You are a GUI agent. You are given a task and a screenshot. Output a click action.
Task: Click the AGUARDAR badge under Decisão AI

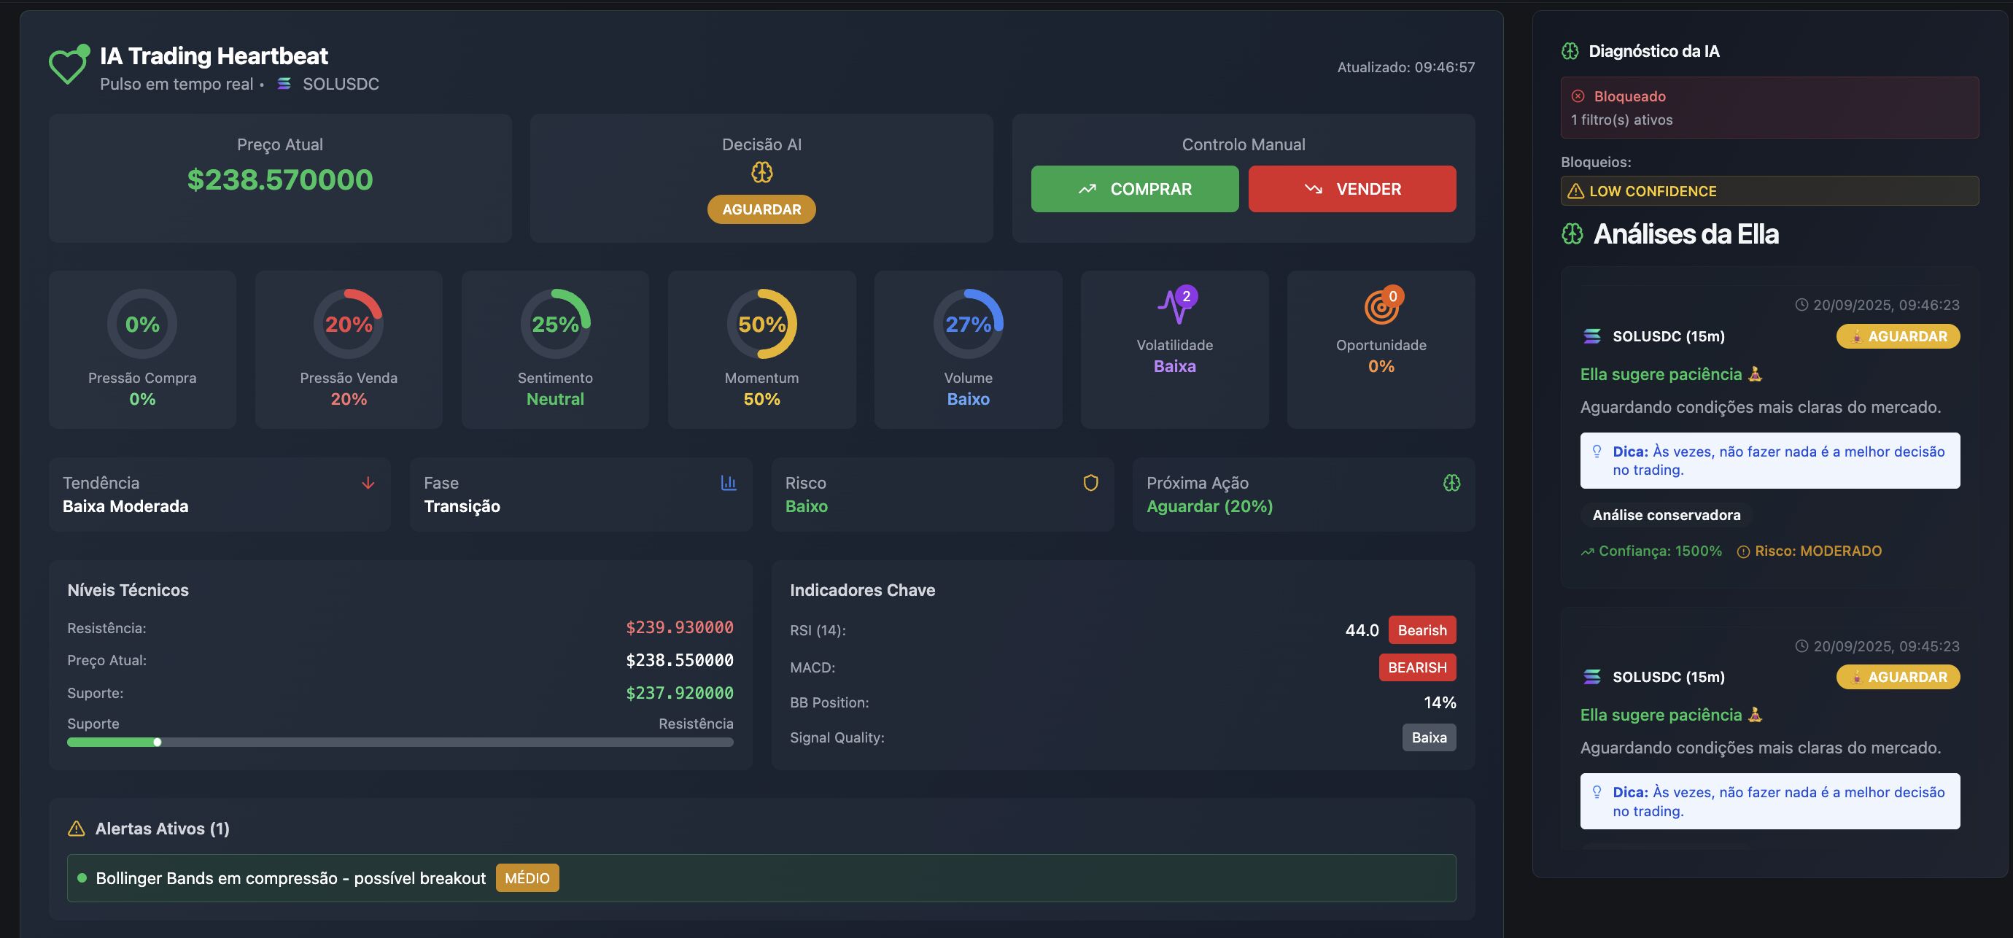point(761,209)
